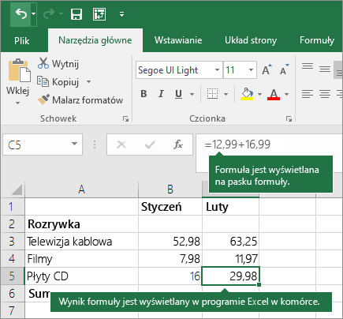Viewport: 343px width, 319px height.
Task: Toggle Underline formatting
Action: pos(178,94)
